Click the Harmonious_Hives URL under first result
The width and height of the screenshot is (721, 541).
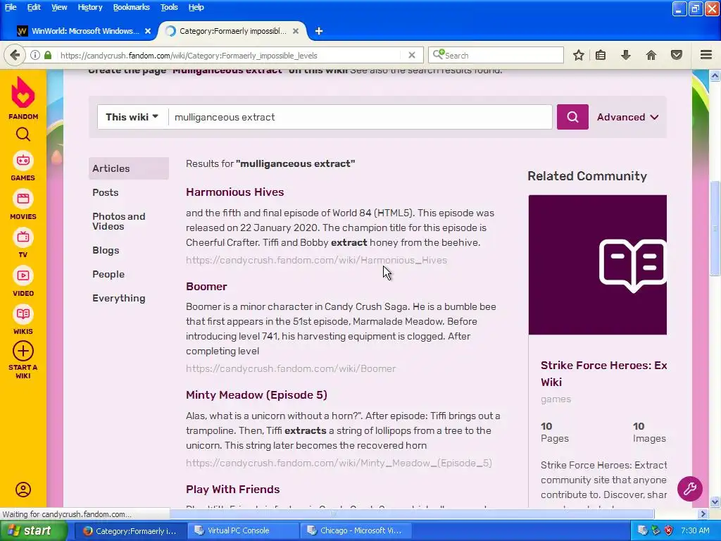tap(316, 260)
